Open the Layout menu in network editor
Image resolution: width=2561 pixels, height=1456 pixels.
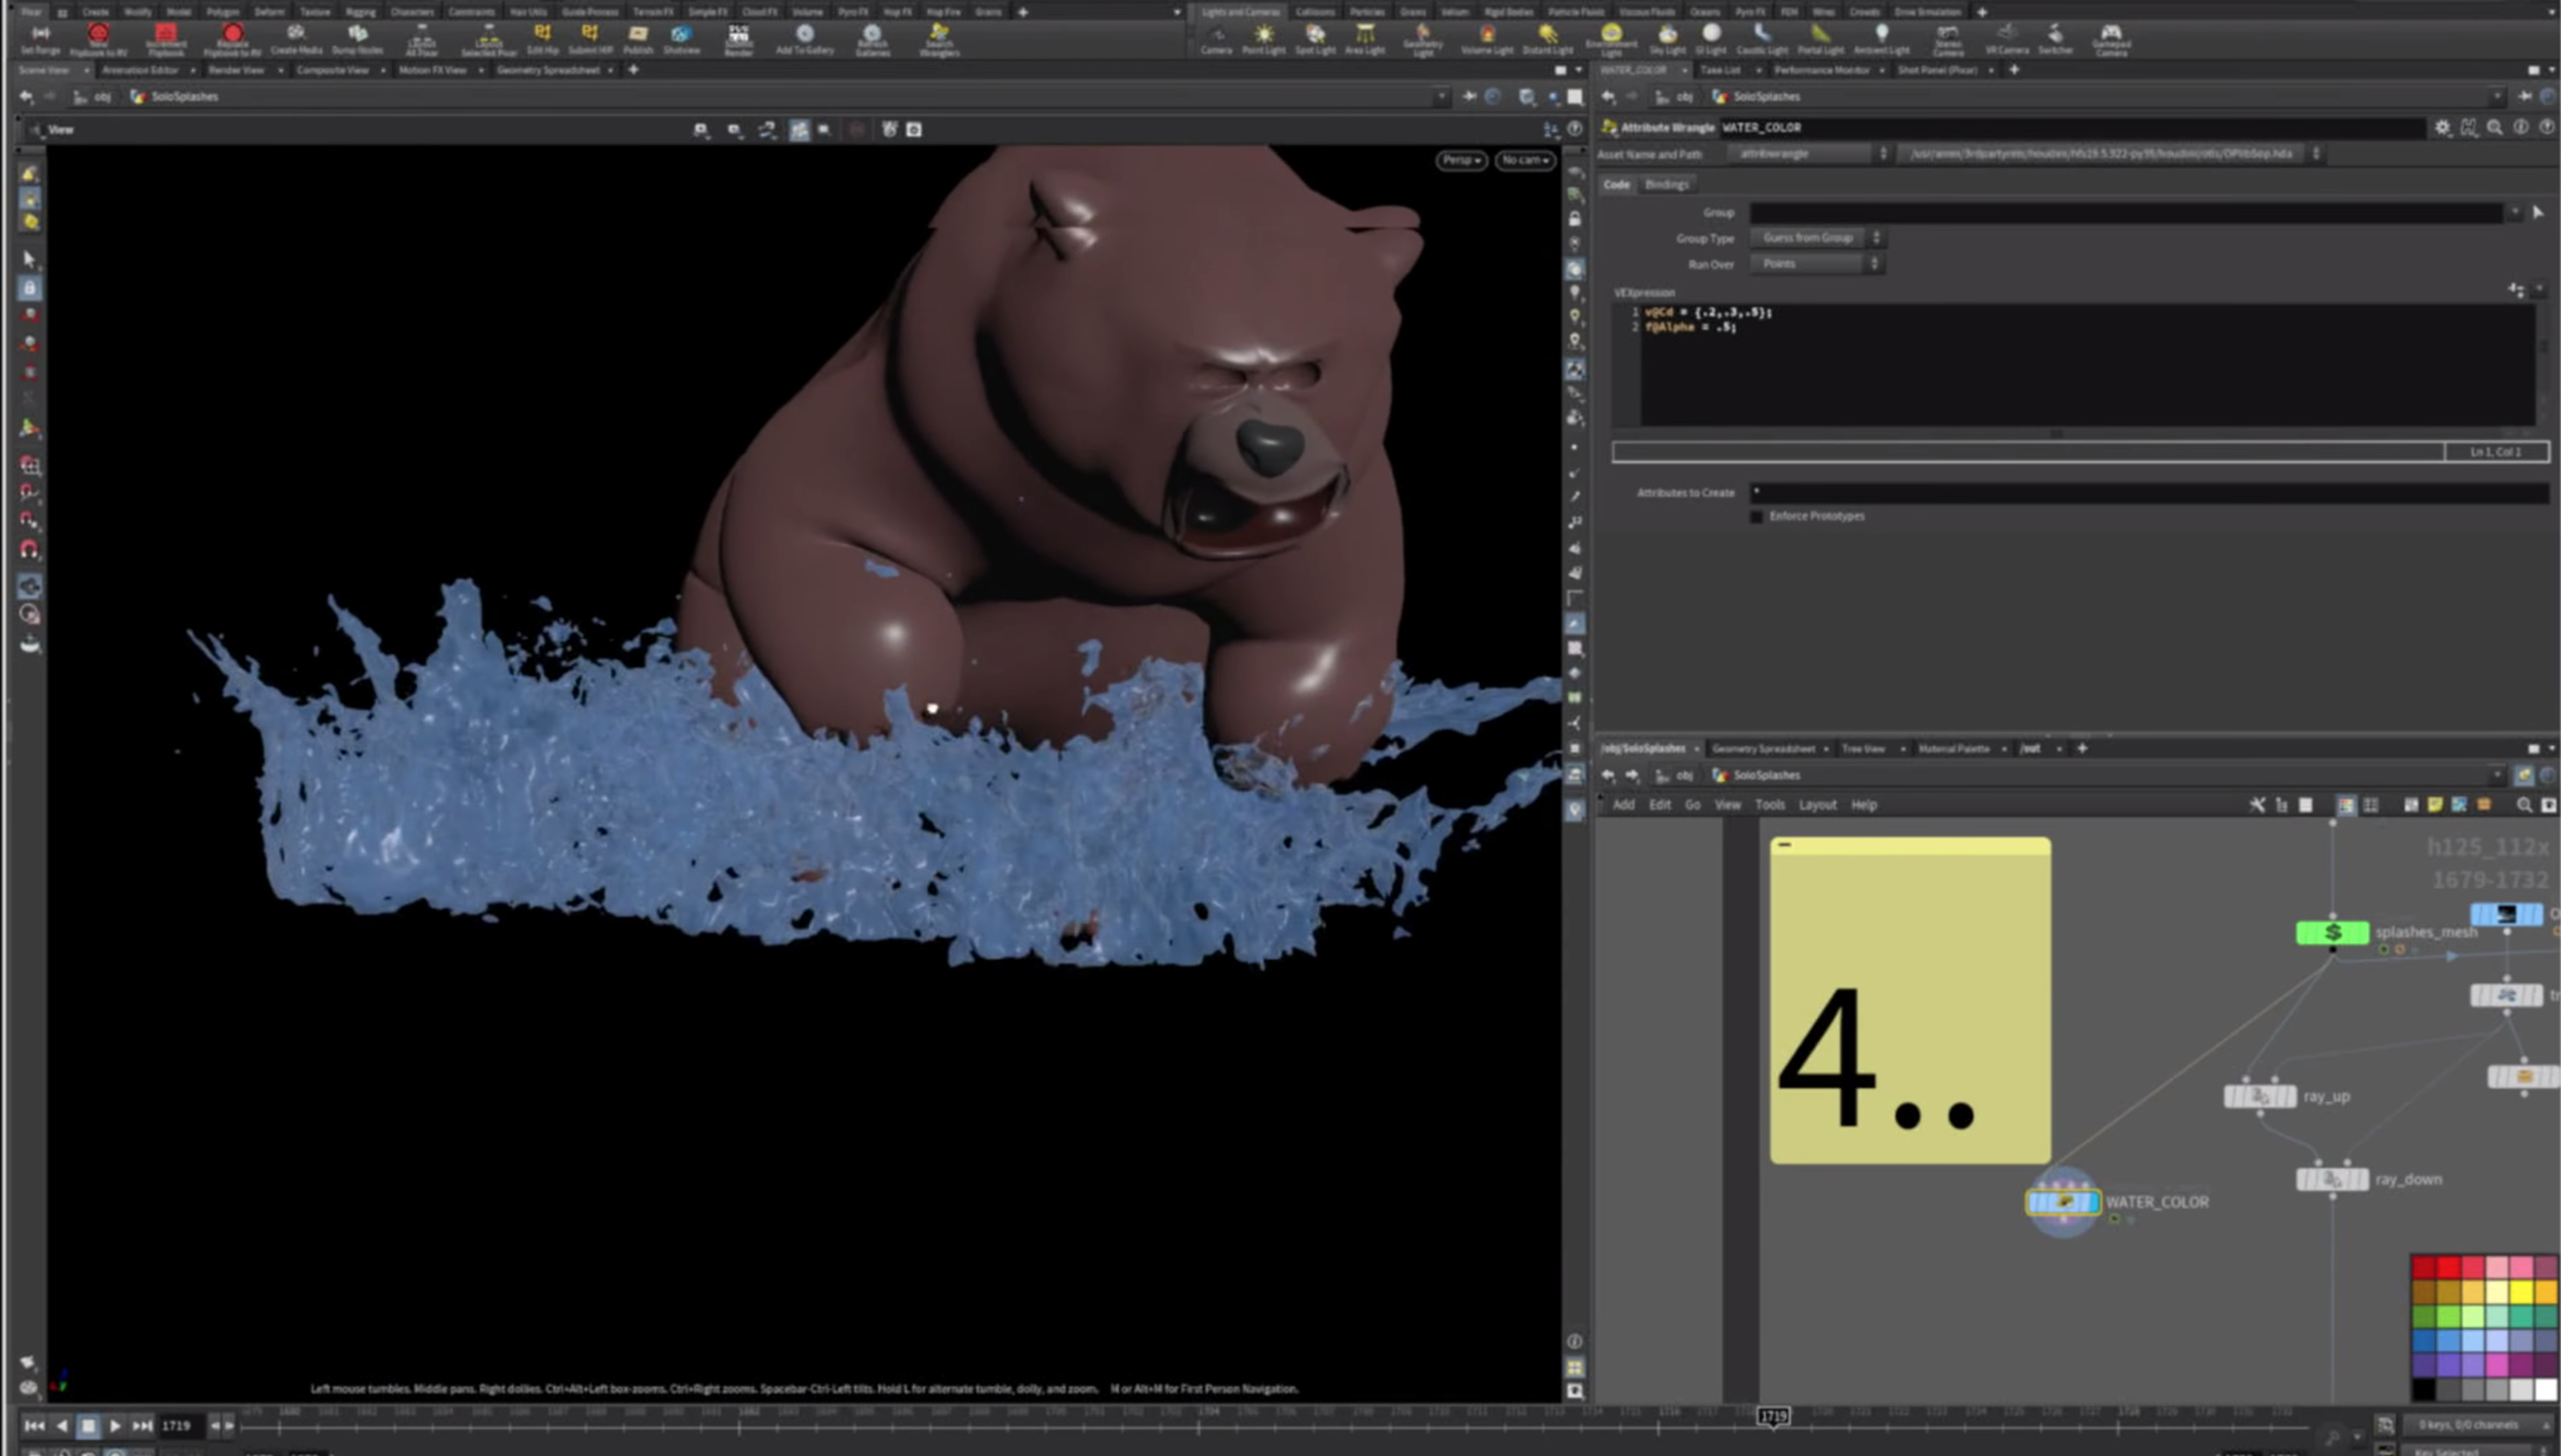pyautogui.click(x=1817, y=805)
